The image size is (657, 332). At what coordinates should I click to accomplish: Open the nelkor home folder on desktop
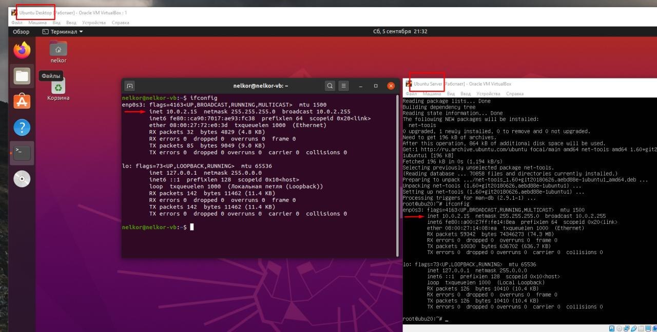click(x=58, y=52)
